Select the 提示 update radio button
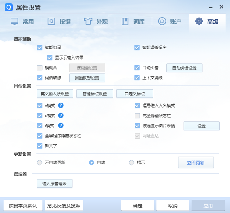This screenshot has height=213, width=230. (x=132, y=162)
